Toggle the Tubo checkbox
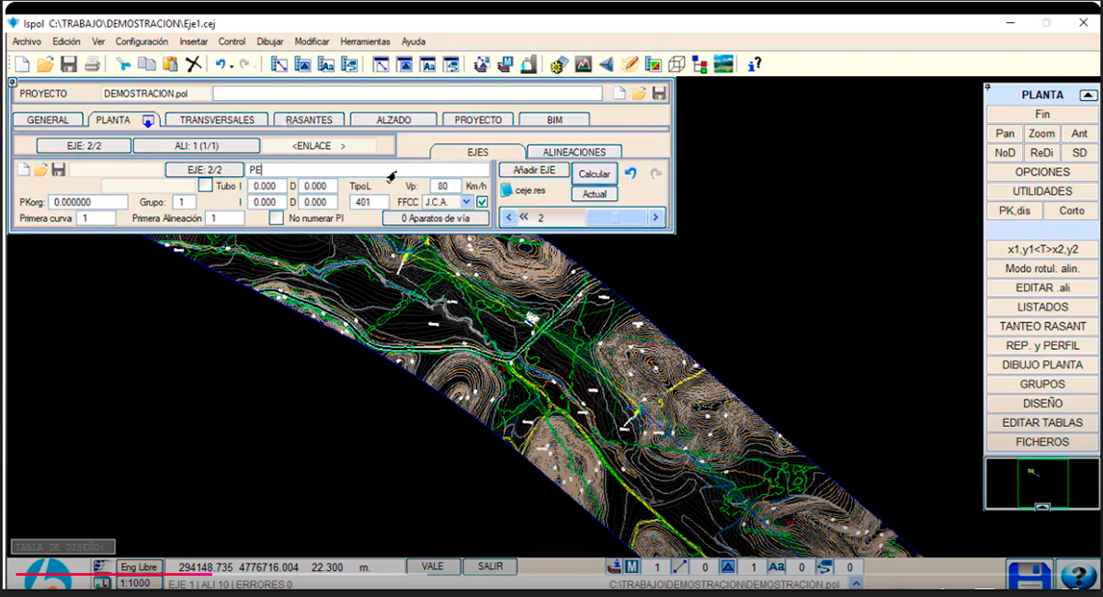Viewport: 1103px width, 597px height. 206,186
